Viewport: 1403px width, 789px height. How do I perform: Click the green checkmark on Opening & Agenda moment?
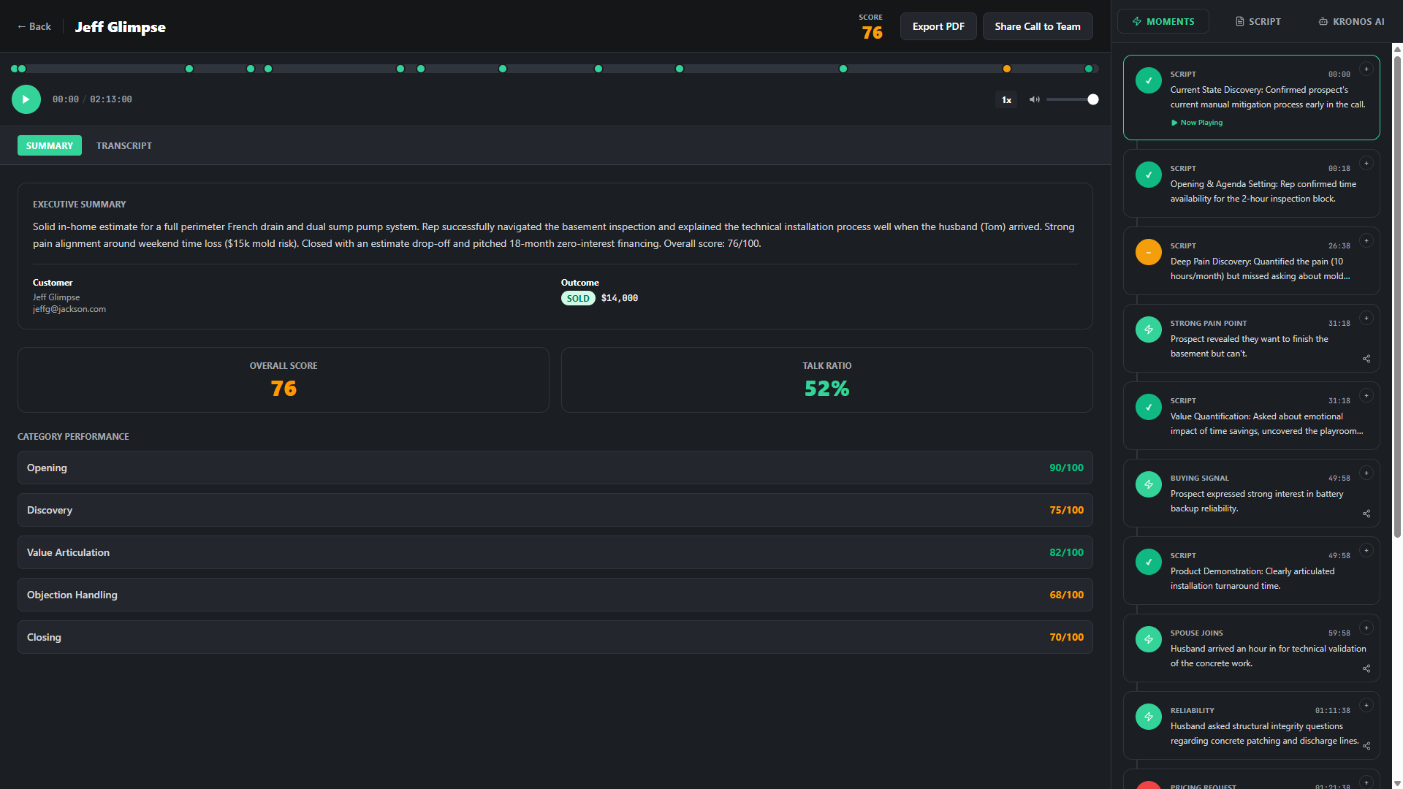[x=1148, y=175]
